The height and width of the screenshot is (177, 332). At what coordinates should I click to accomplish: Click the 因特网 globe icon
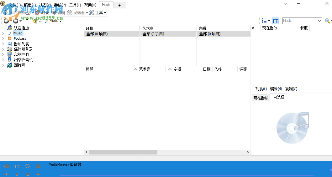coord(9,65)
